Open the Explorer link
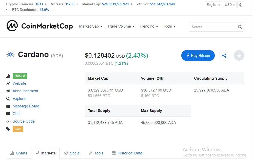The width and height of the screenshot is (253, 161). pyautogui.click(x=20, y=99)
